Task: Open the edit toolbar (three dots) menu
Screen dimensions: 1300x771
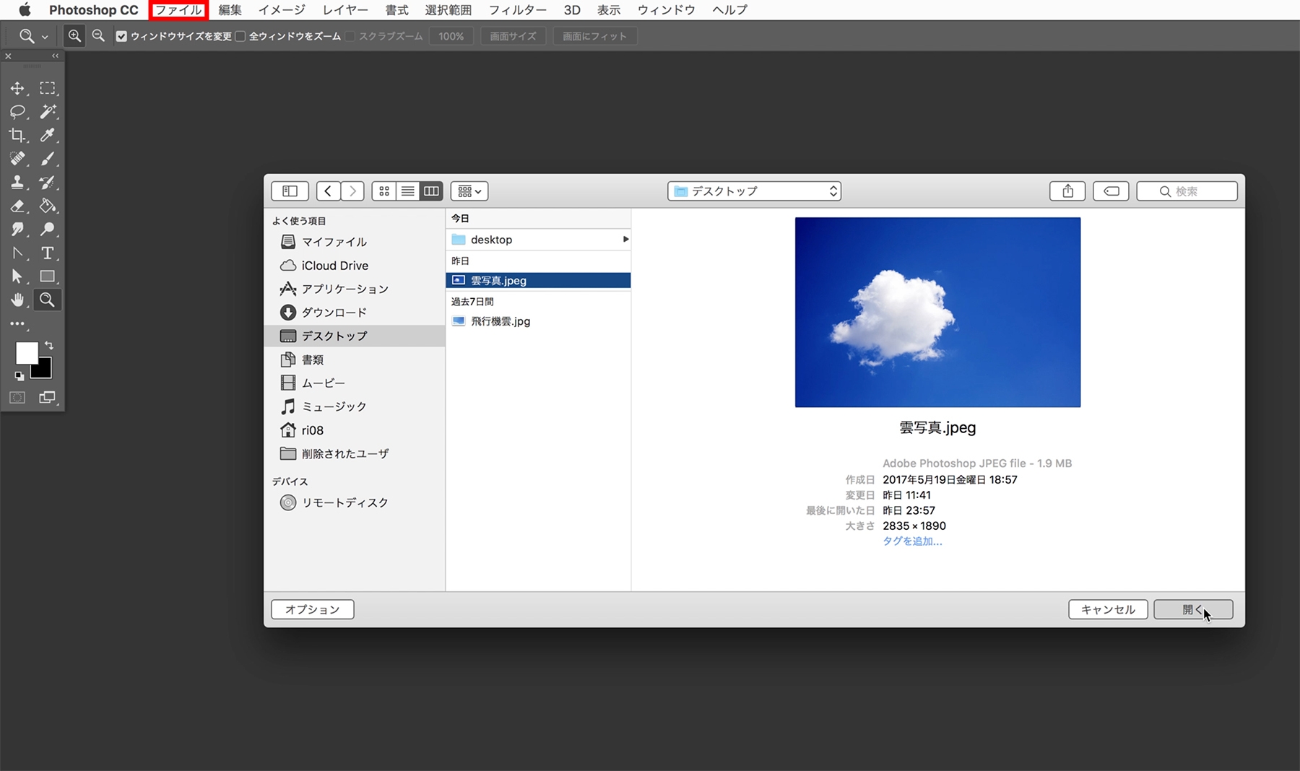Action: click(x=17, y=324)
